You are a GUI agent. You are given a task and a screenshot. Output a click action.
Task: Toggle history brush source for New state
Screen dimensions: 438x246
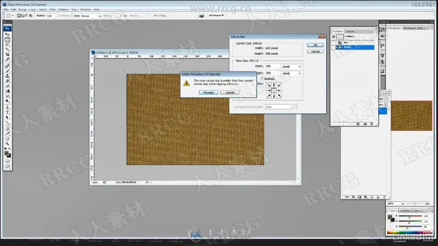click(x=334, y=43)
